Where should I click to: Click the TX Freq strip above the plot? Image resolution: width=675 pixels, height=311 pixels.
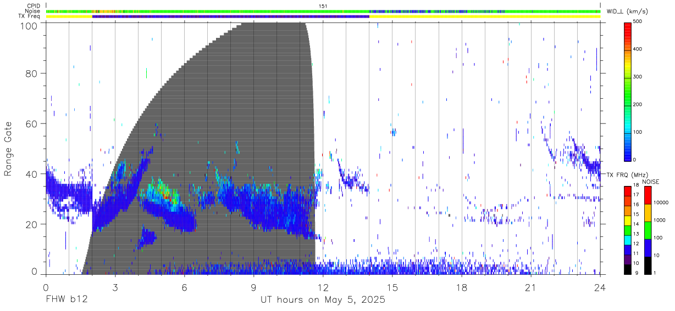pyautogui.click(x=323, y=16)
